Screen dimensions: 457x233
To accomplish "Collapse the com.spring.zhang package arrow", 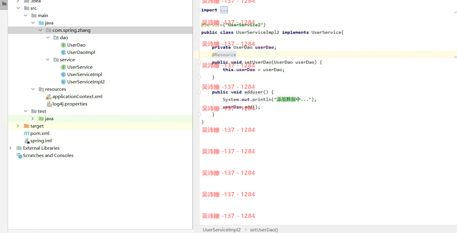I will point(40,30).
